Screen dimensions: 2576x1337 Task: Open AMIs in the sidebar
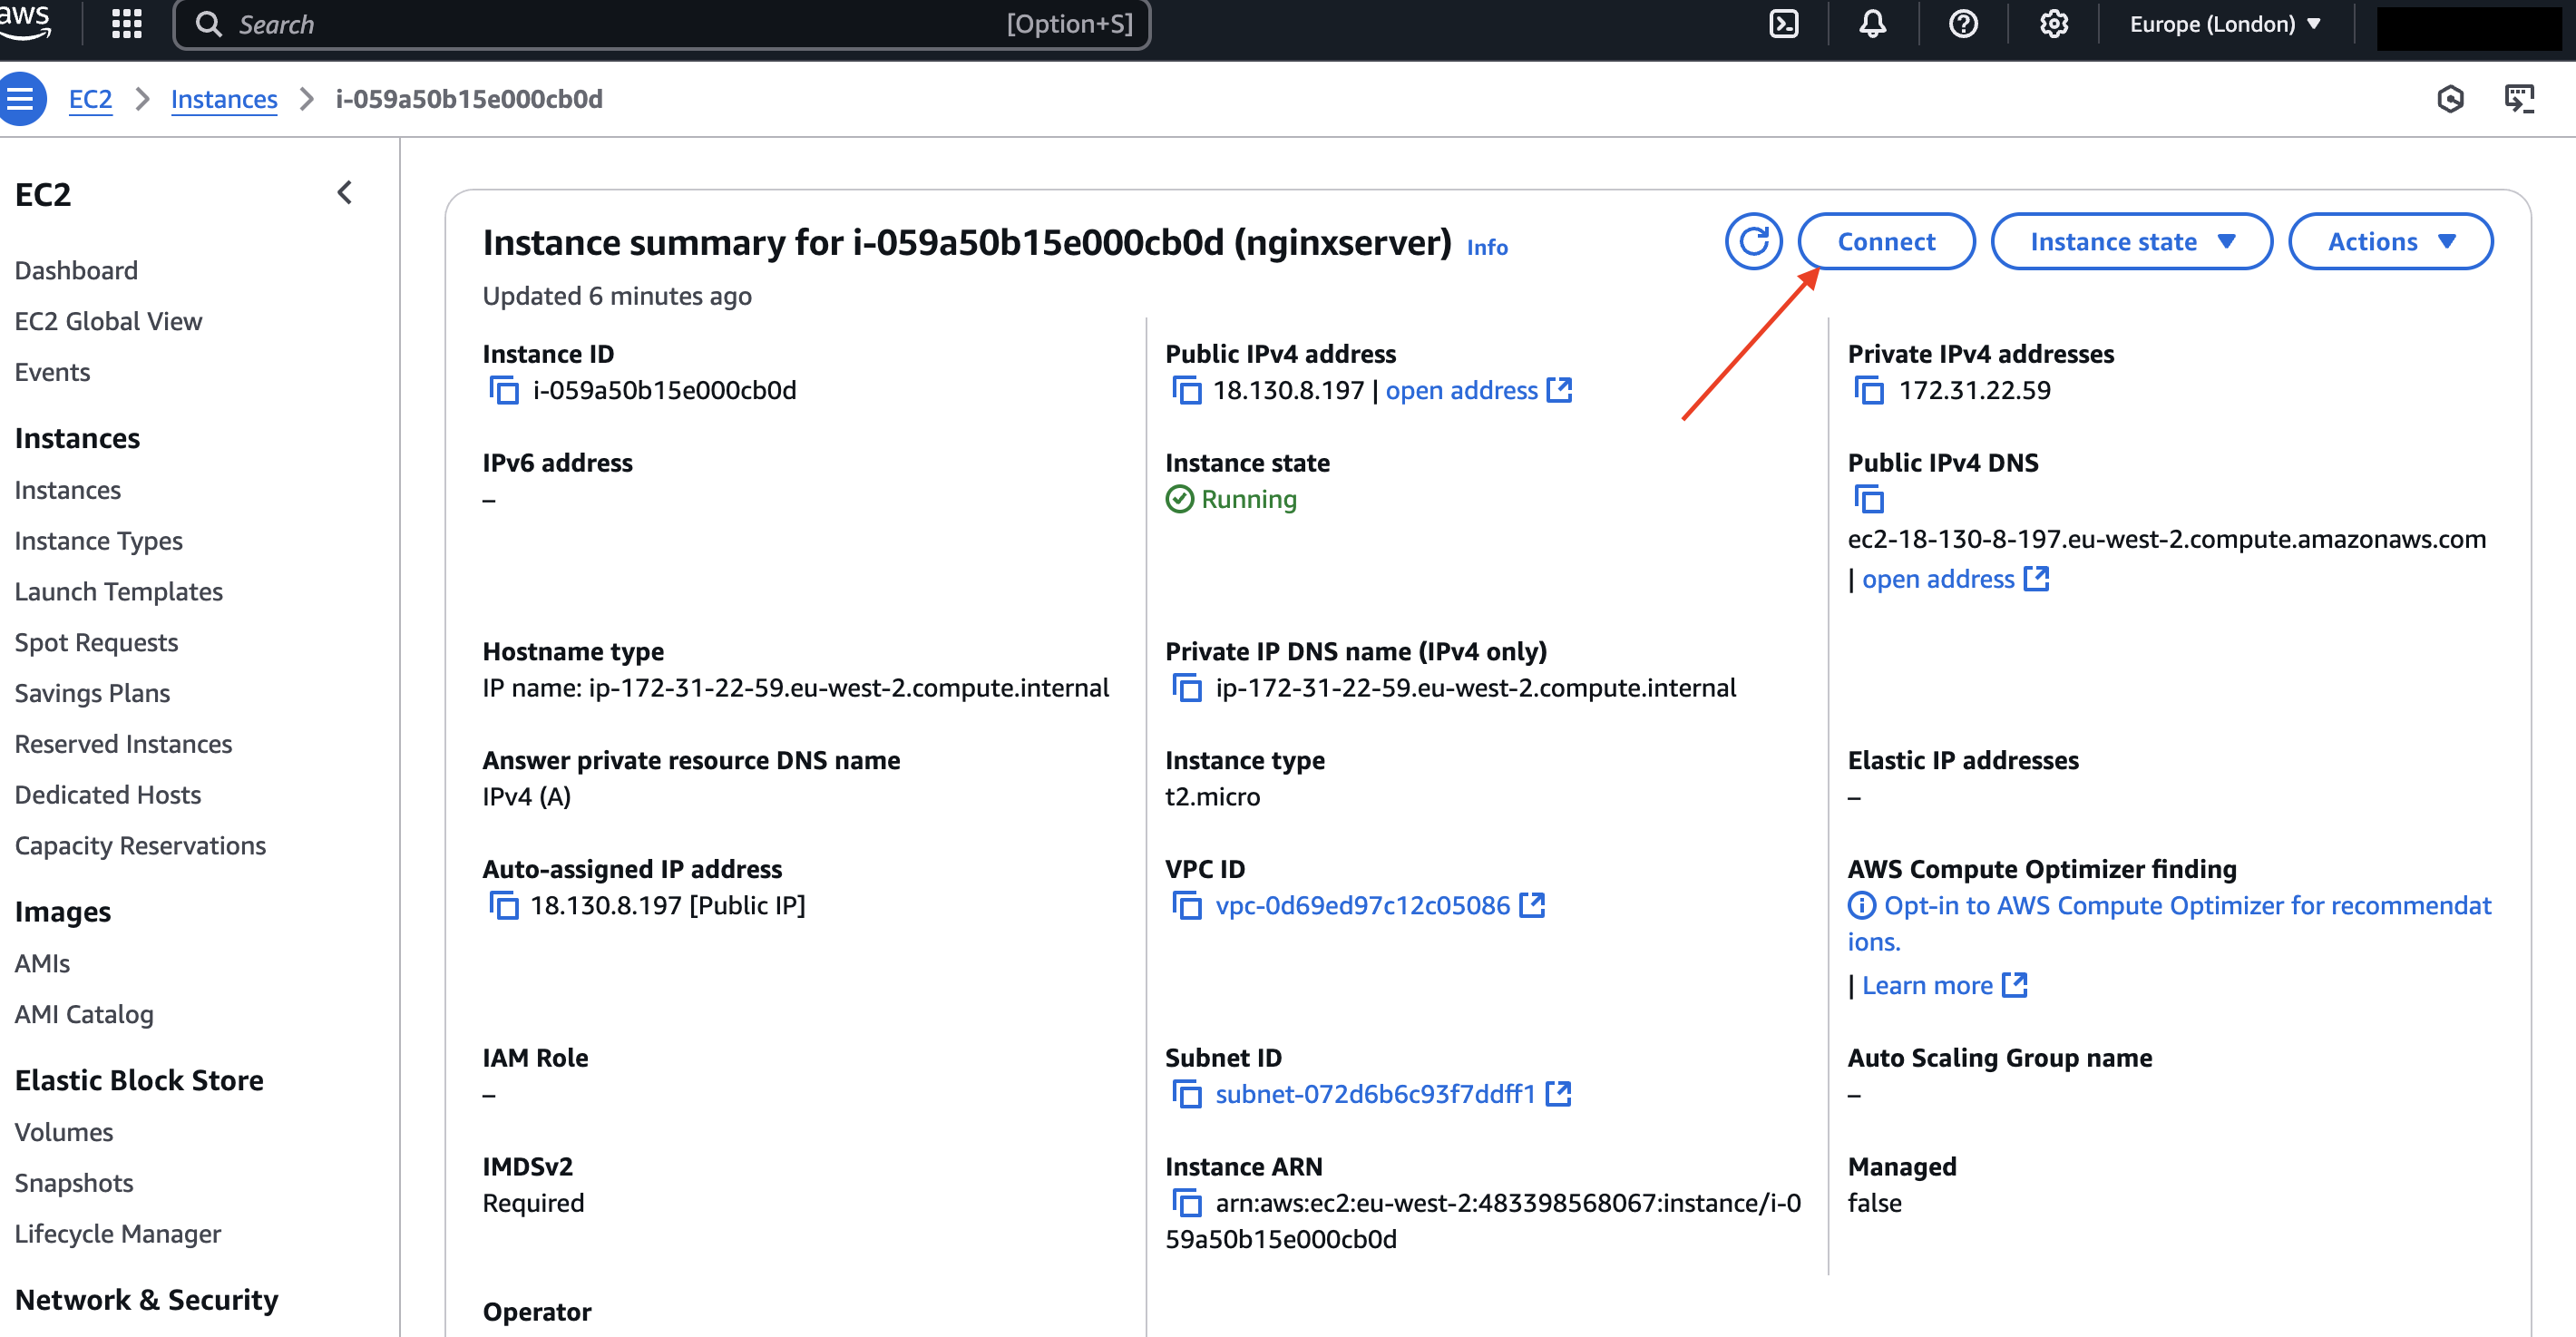coord(42,965)
